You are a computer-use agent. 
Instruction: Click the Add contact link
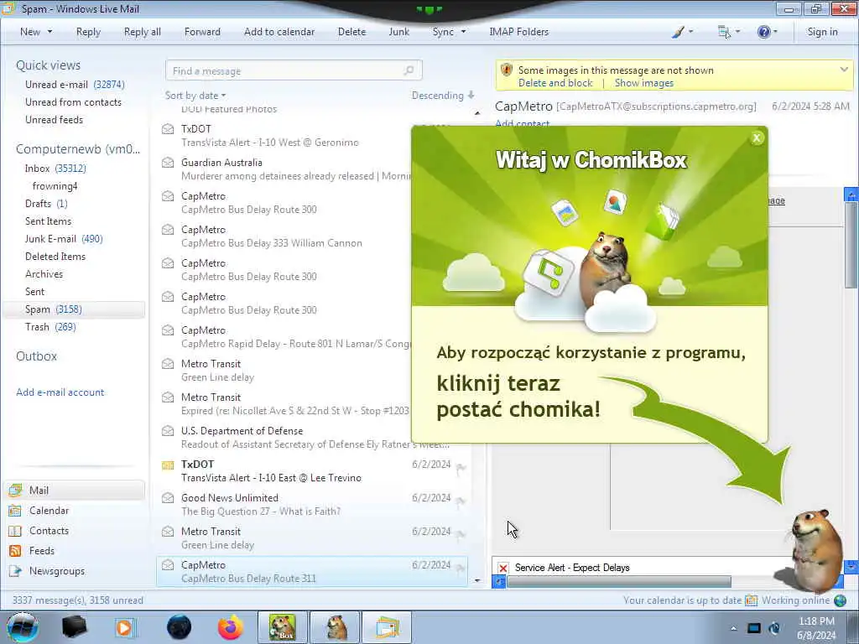pyautogui.click(x=522, y=124)
